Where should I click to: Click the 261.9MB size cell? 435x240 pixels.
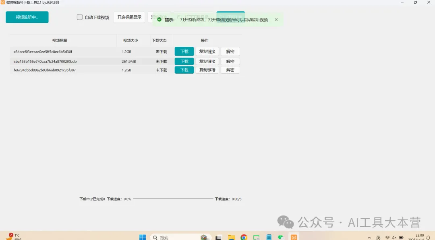coord(129,61)
